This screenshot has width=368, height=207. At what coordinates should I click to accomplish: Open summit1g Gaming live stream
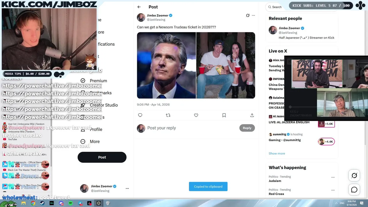coord(285,140)
